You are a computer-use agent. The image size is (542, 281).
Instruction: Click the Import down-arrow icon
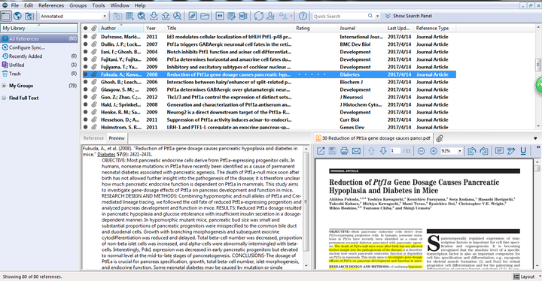154,16
